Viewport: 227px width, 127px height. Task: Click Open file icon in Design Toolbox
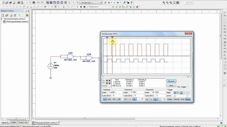[x=7, y=15]
